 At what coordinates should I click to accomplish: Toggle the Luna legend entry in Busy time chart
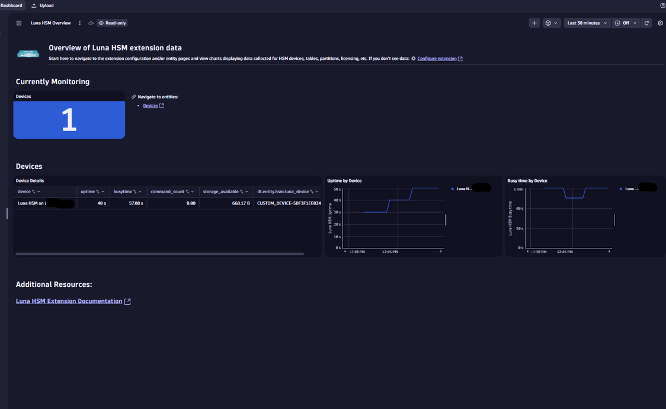point(629,189)
